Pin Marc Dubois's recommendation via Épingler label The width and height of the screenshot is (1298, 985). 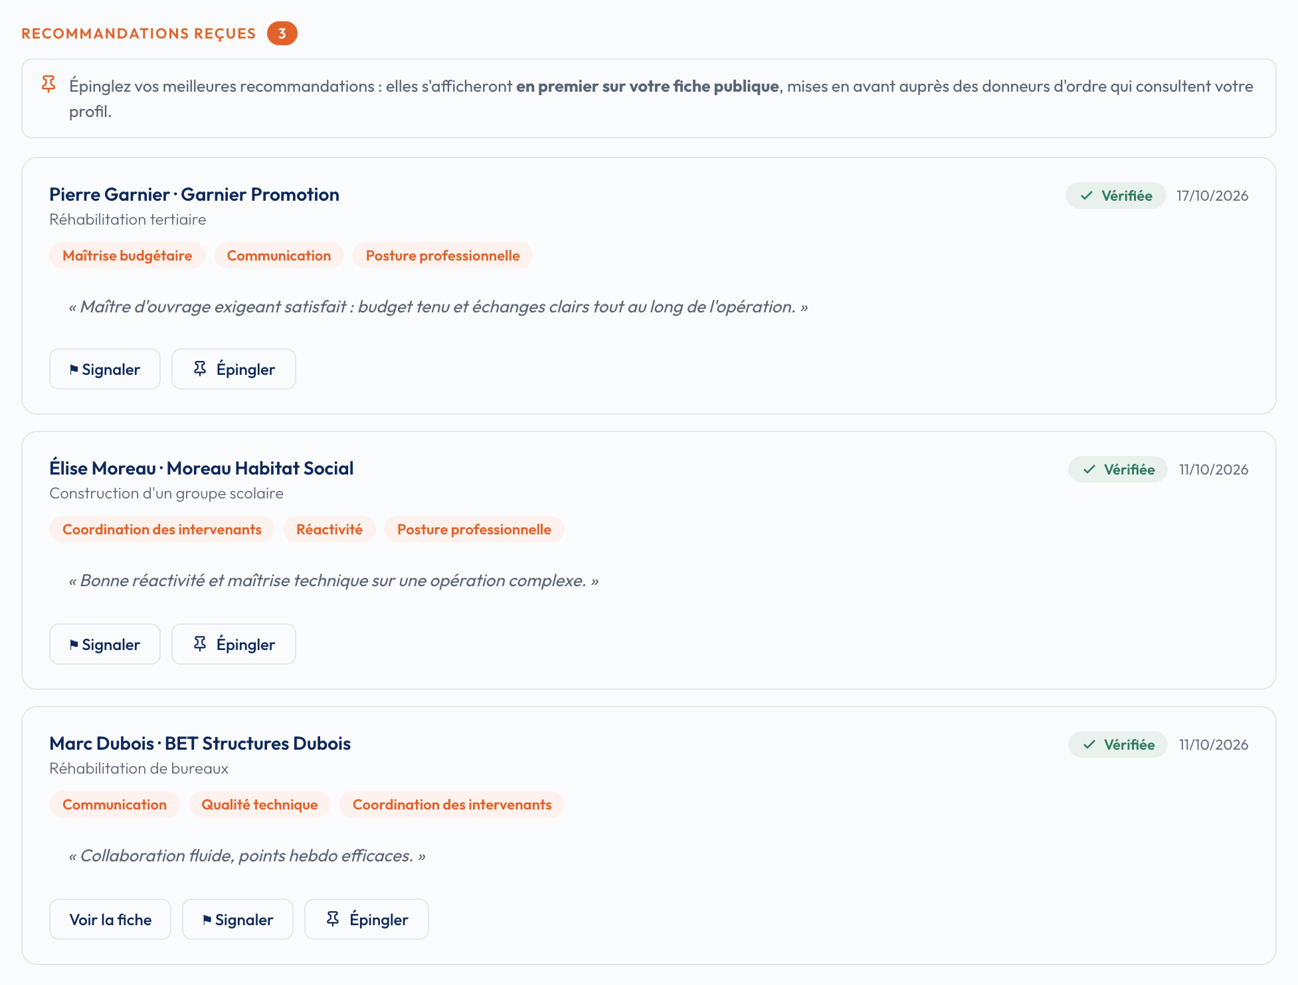tap(379, 919)
